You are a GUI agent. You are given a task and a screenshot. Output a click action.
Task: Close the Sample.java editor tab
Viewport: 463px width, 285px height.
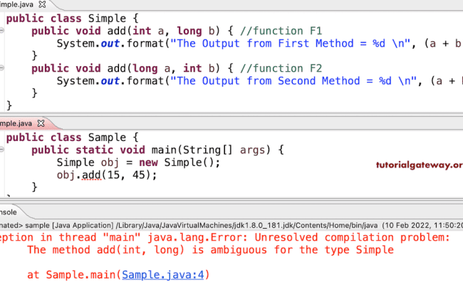coord(41,123)
